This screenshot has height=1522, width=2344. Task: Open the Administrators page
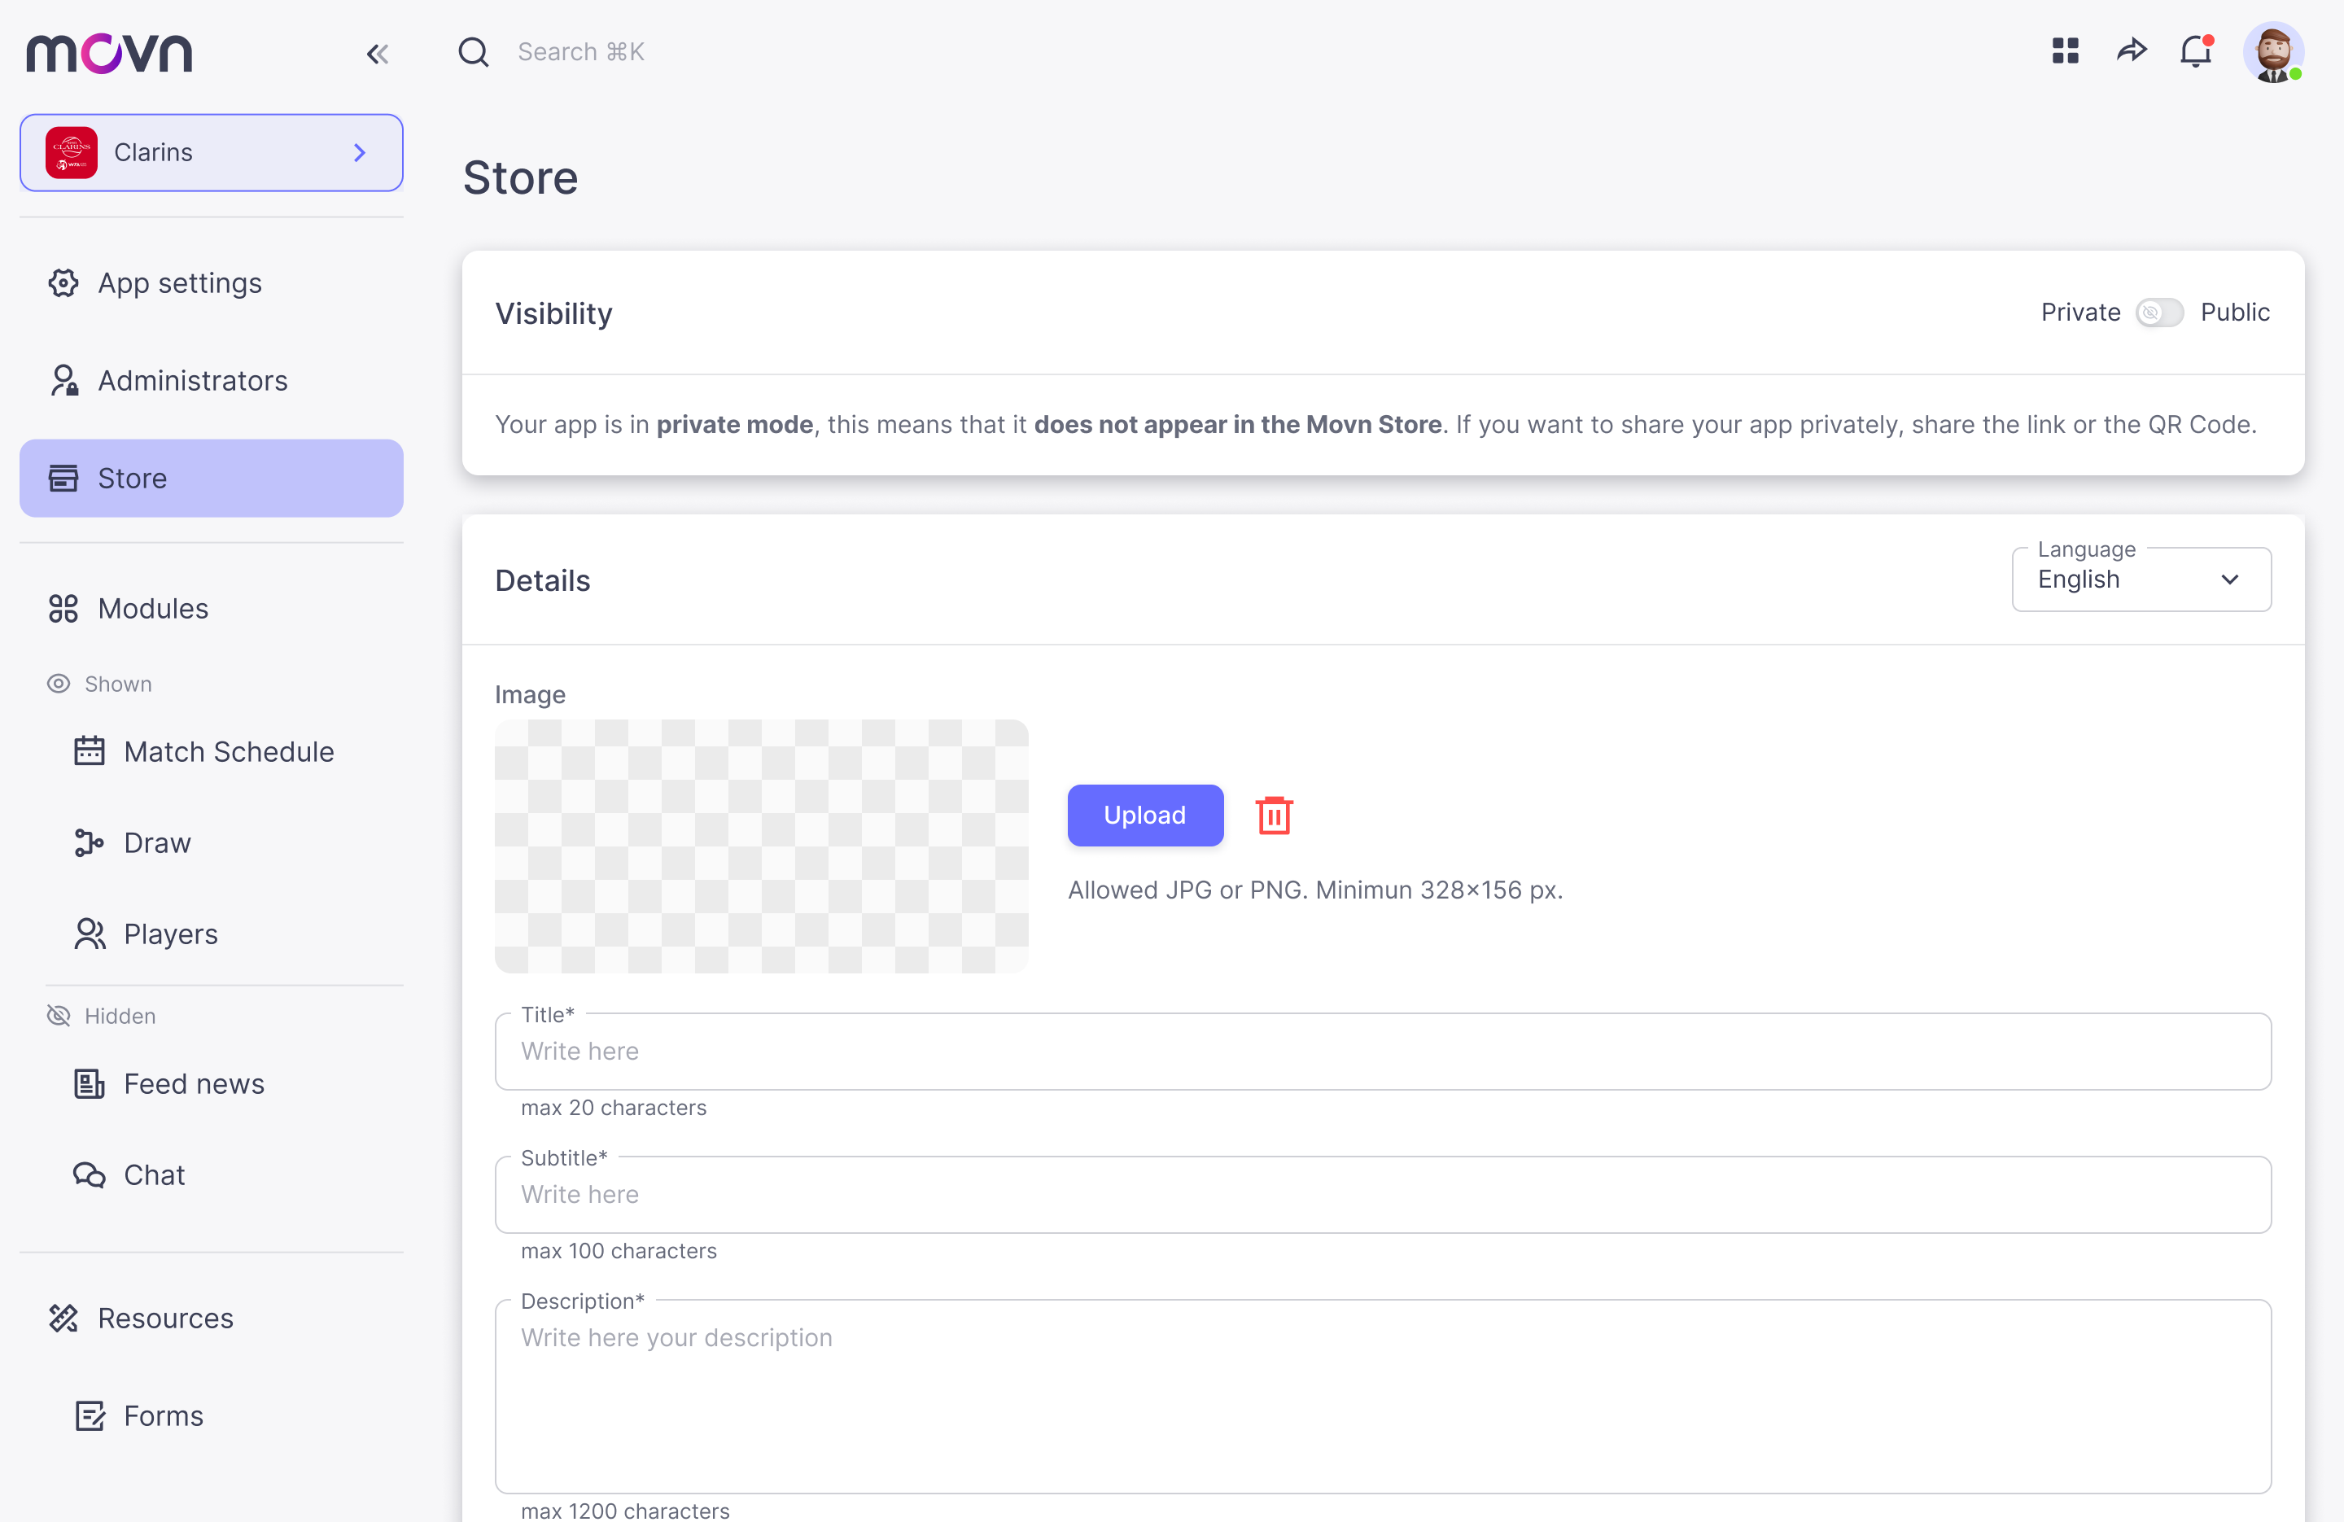[192, 381]
